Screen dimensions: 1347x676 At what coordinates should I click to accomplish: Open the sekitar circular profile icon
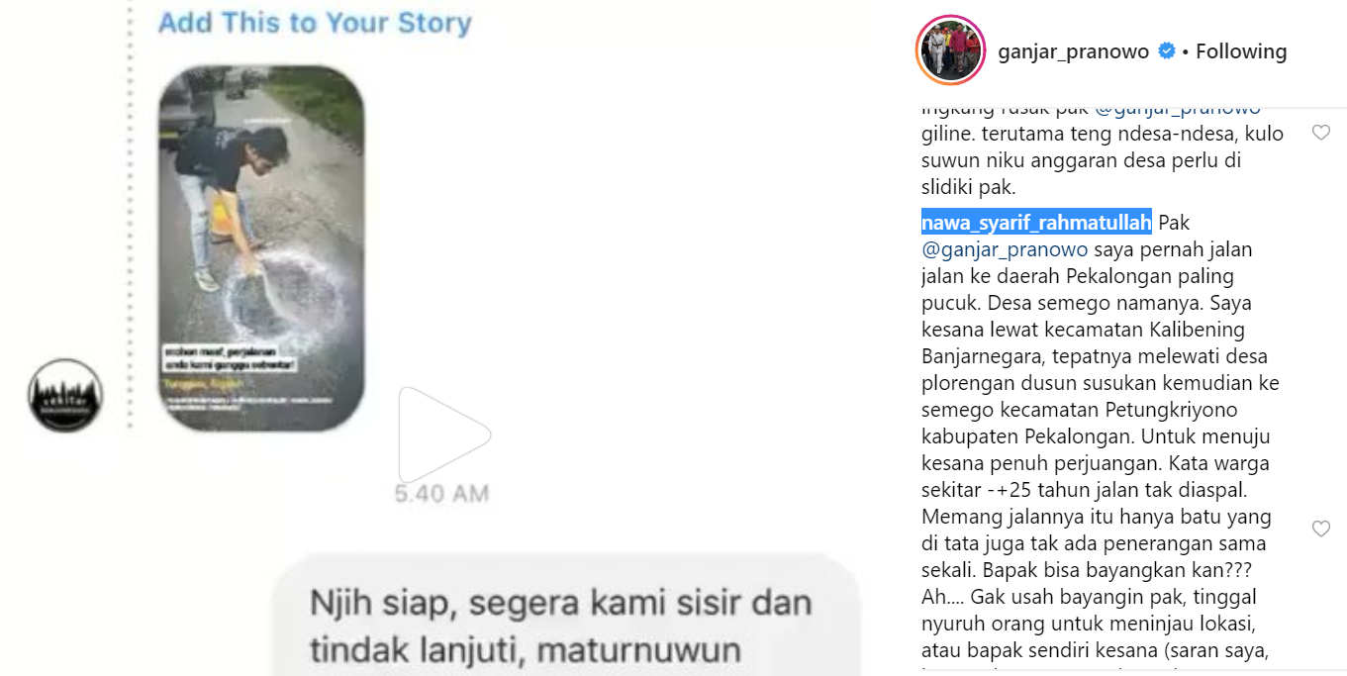[x=65, y=396]
